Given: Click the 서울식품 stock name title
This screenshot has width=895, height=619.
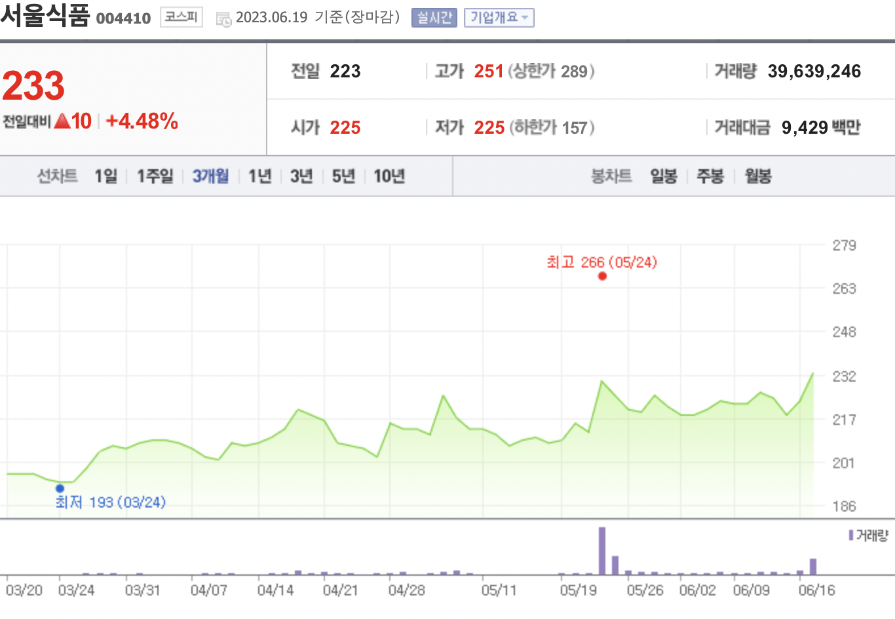Looking at the screenshot, I should 45,15.
